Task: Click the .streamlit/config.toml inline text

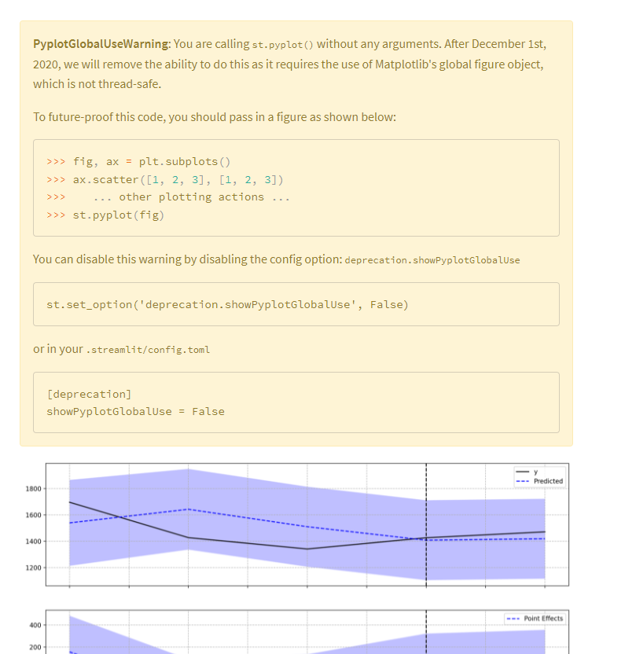Action: [148, 350]
